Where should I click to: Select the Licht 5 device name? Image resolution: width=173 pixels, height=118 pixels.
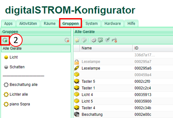(87, 101)
